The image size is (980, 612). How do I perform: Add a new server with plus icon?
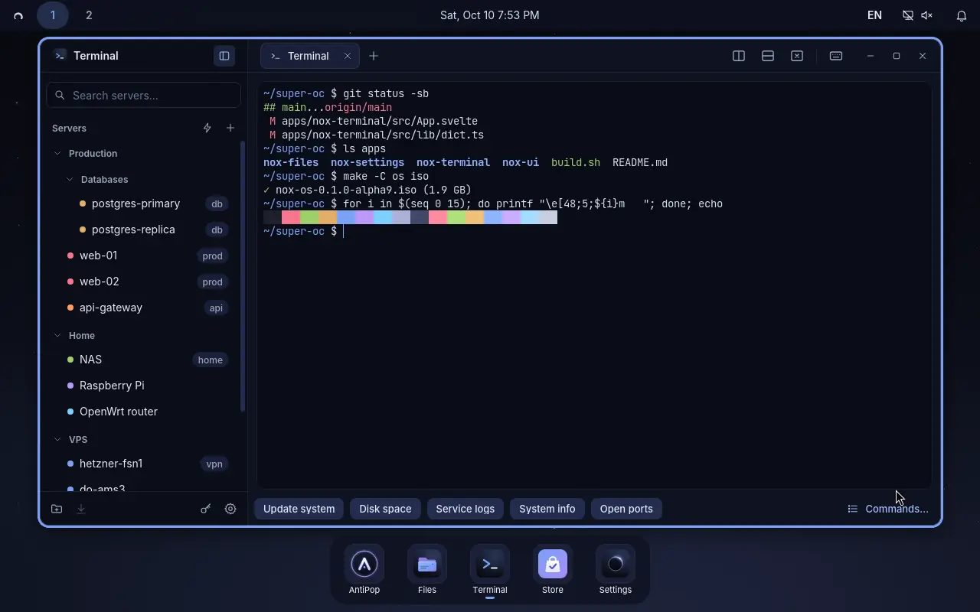pos(230,128)
